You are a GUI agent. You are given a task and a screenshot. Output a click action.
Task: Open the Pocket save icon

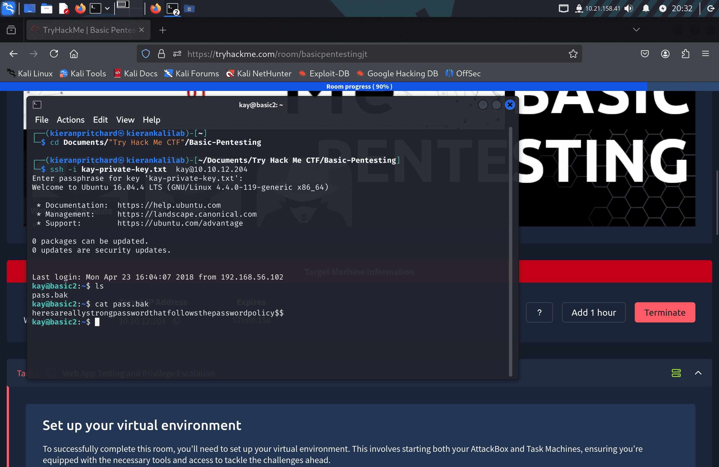645,54
